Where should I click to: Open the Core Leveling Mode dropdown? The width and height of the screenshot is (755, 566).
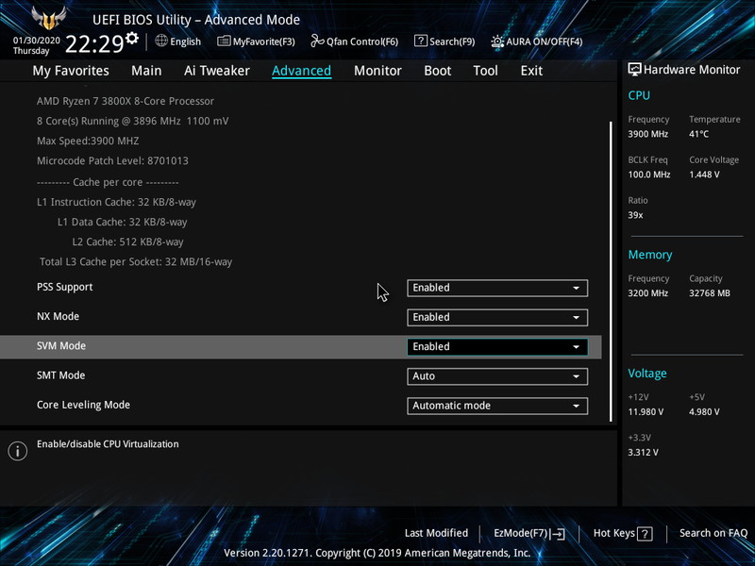click(x=497, y=406)
